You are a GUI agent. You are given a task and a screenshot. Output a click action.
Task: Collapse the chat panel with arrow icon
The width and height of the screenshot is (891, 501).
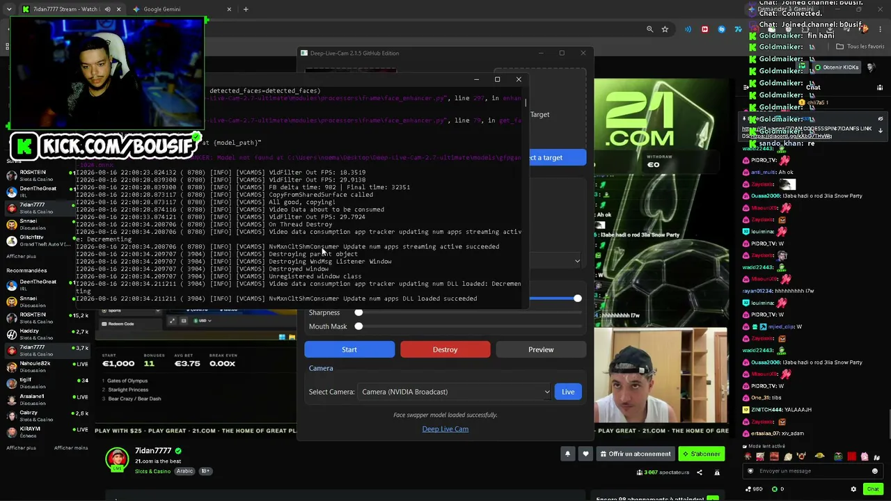click(746, 88)
